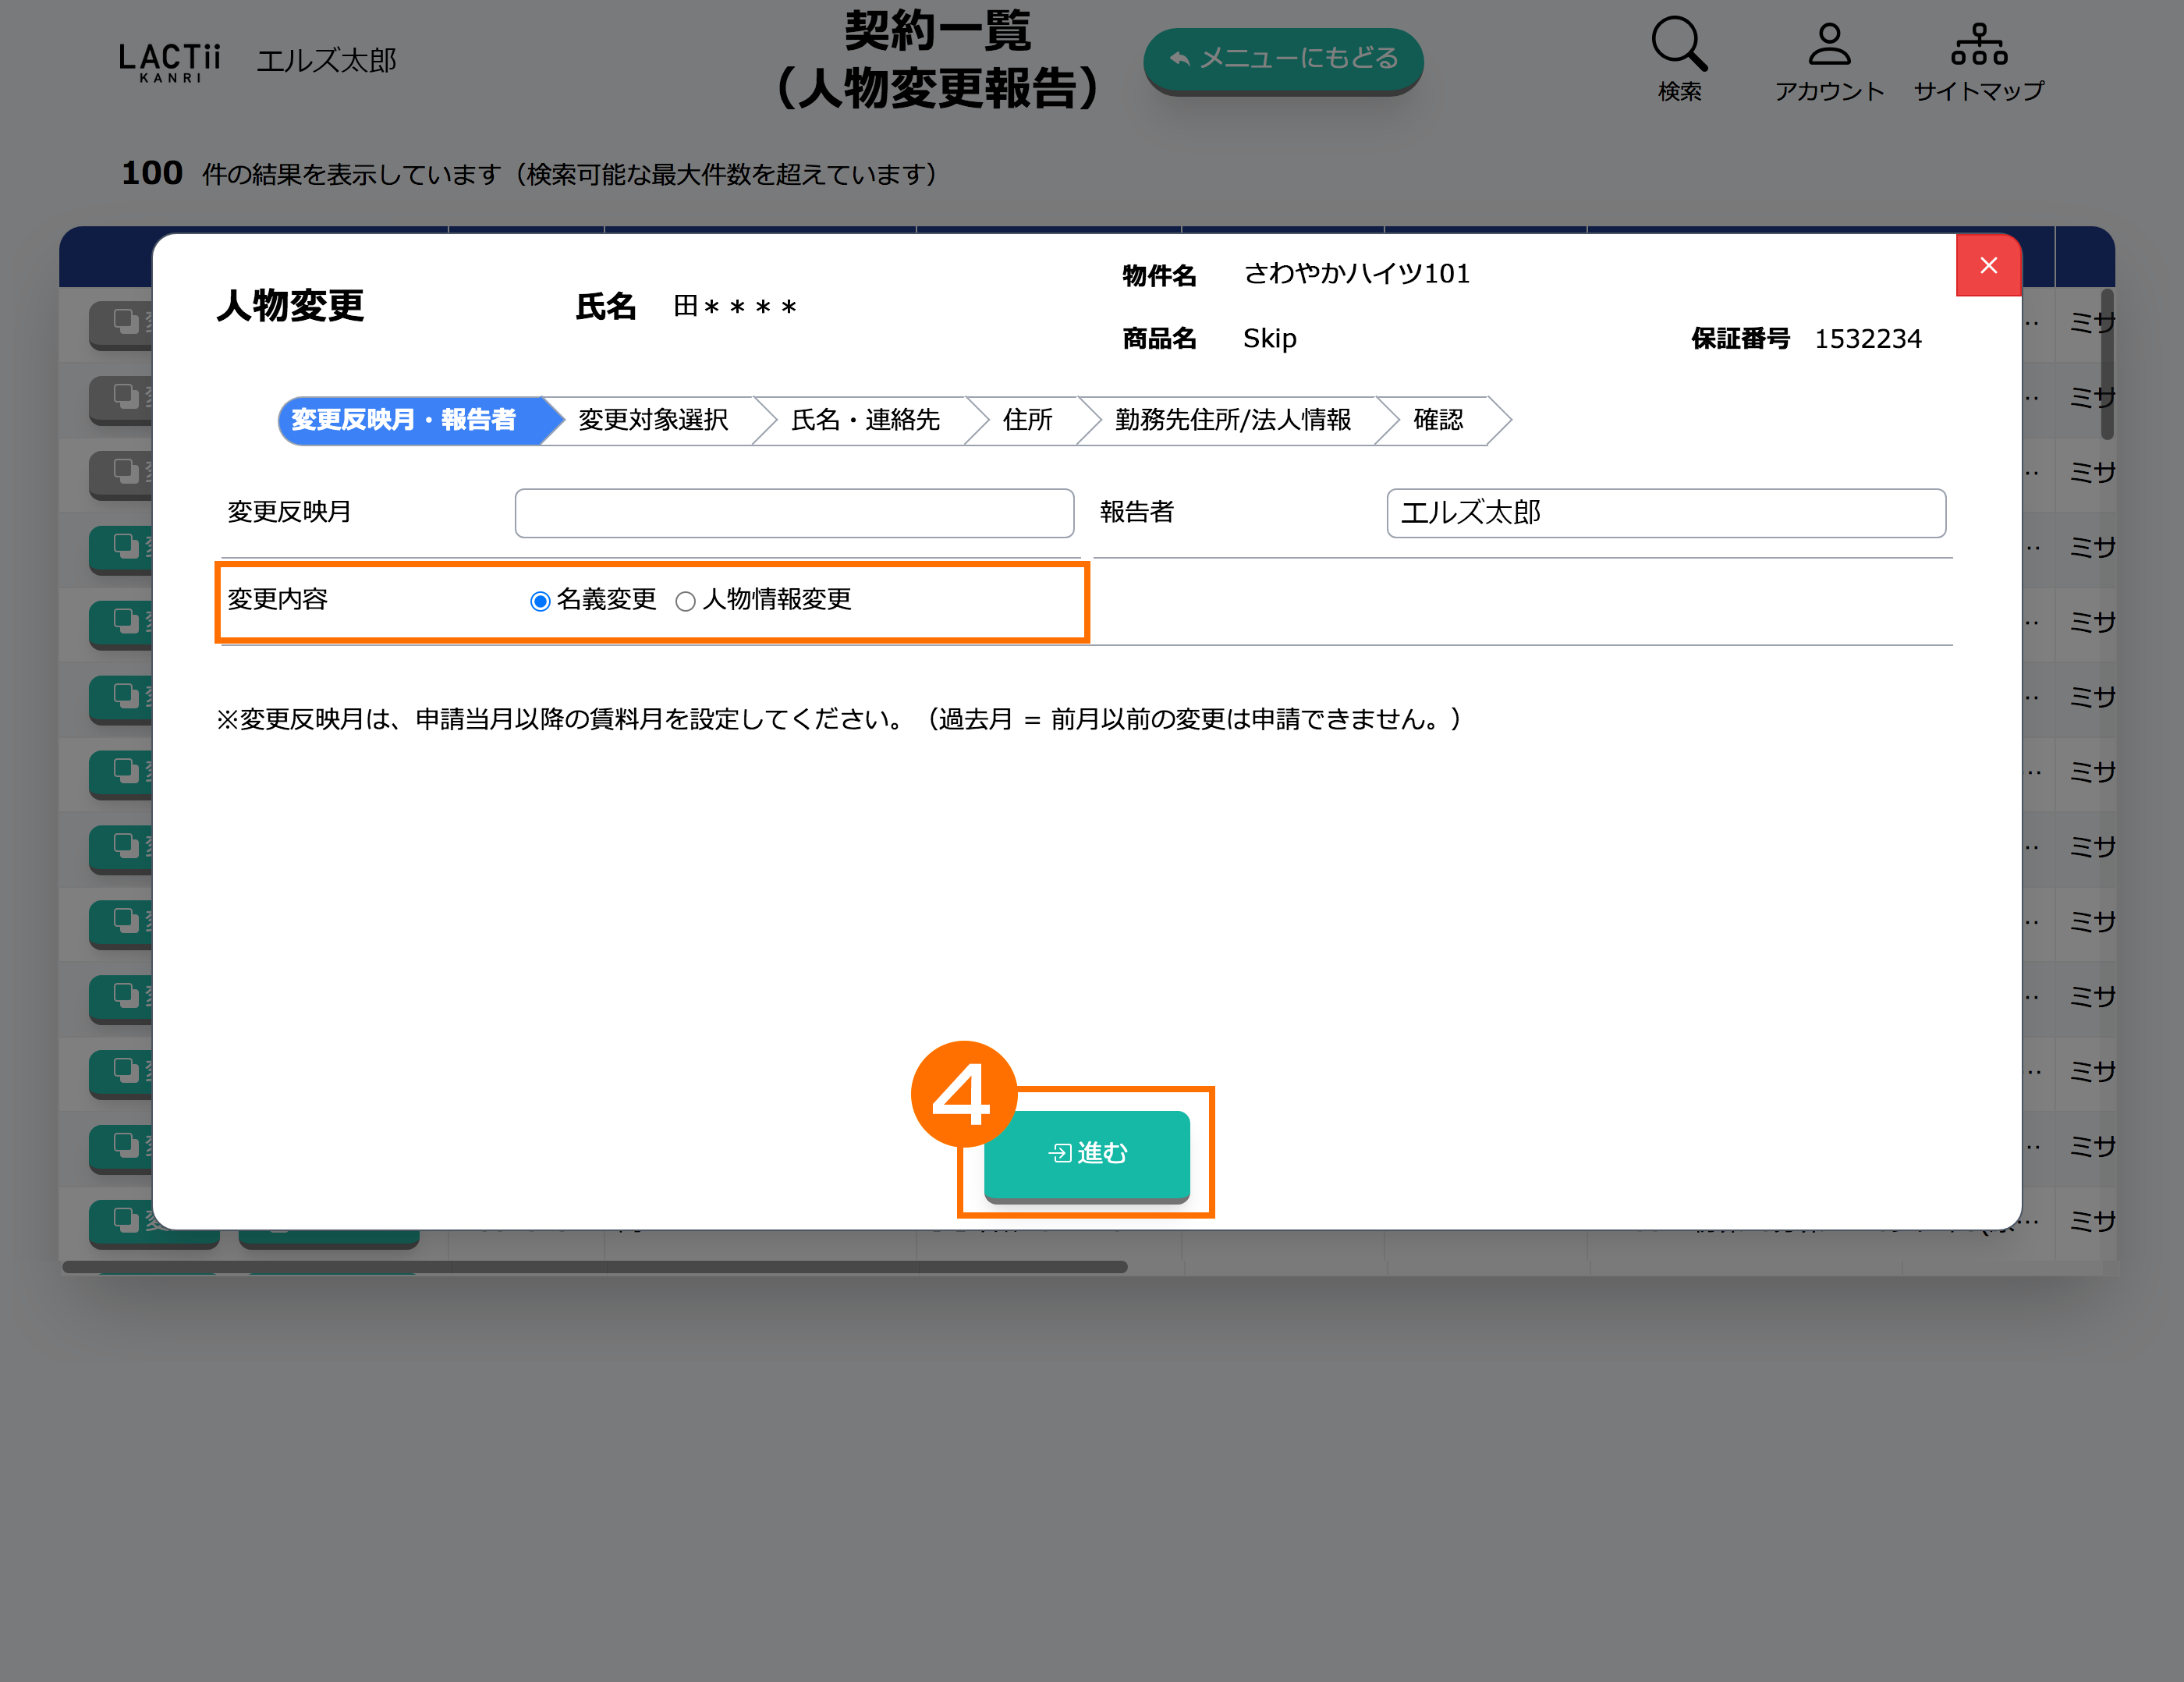Go to 氏名・連絡先 step

(x=865, y=420)
